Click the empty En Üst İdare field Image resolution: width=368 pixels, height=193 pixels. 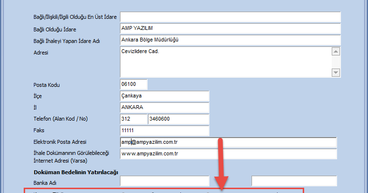230,17
